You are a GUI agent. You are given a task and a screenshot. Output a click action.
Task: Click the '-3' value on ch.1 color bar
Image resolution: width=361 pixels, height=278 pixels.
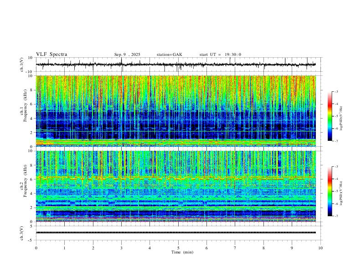pyautogui.click(x=336, y=91)
